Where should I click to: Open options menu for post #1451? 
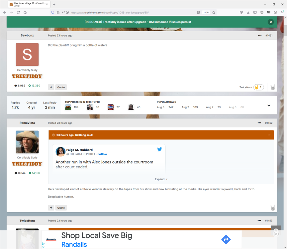259,35
